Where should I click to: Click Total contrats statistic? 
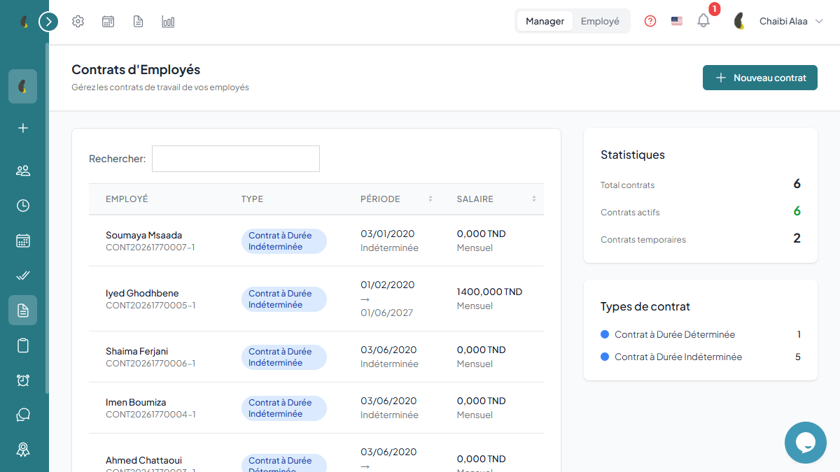point(701,185)
